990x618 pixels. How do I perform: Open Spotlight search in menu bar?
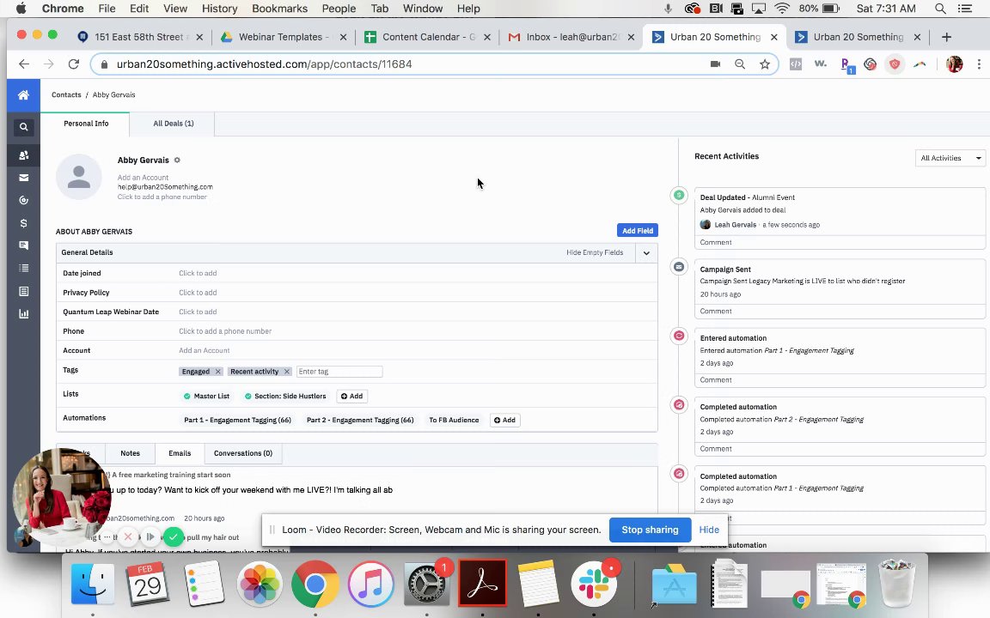tap(940, 9)
